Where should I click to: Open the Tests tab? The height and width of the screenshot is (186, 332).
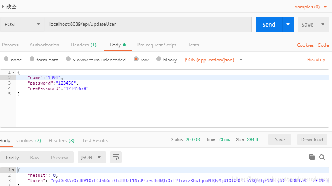(193, 45)
